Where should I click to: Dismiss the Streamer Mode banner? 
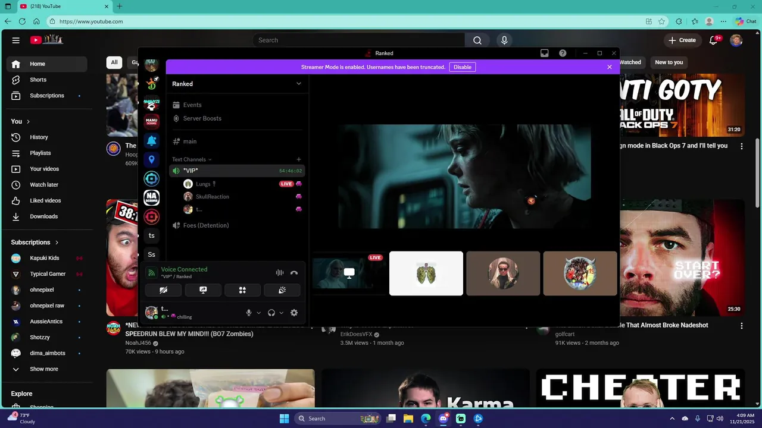[x=610, y=67]
